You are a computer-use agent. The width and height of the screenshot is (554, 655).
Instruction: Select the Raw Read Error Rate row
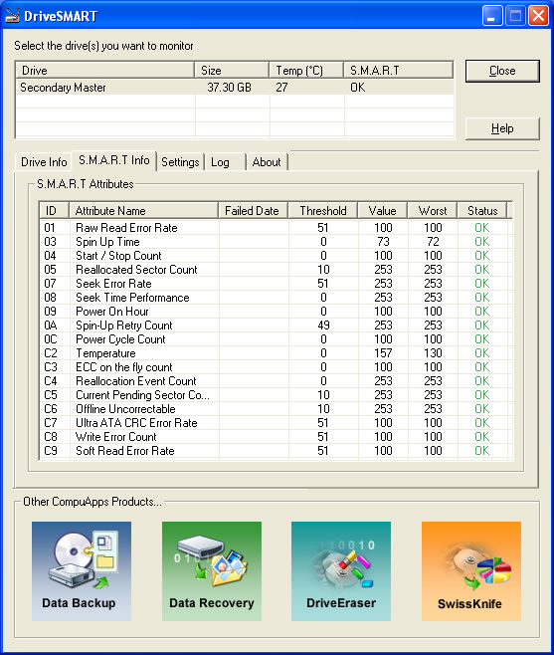tap(276, 228)
